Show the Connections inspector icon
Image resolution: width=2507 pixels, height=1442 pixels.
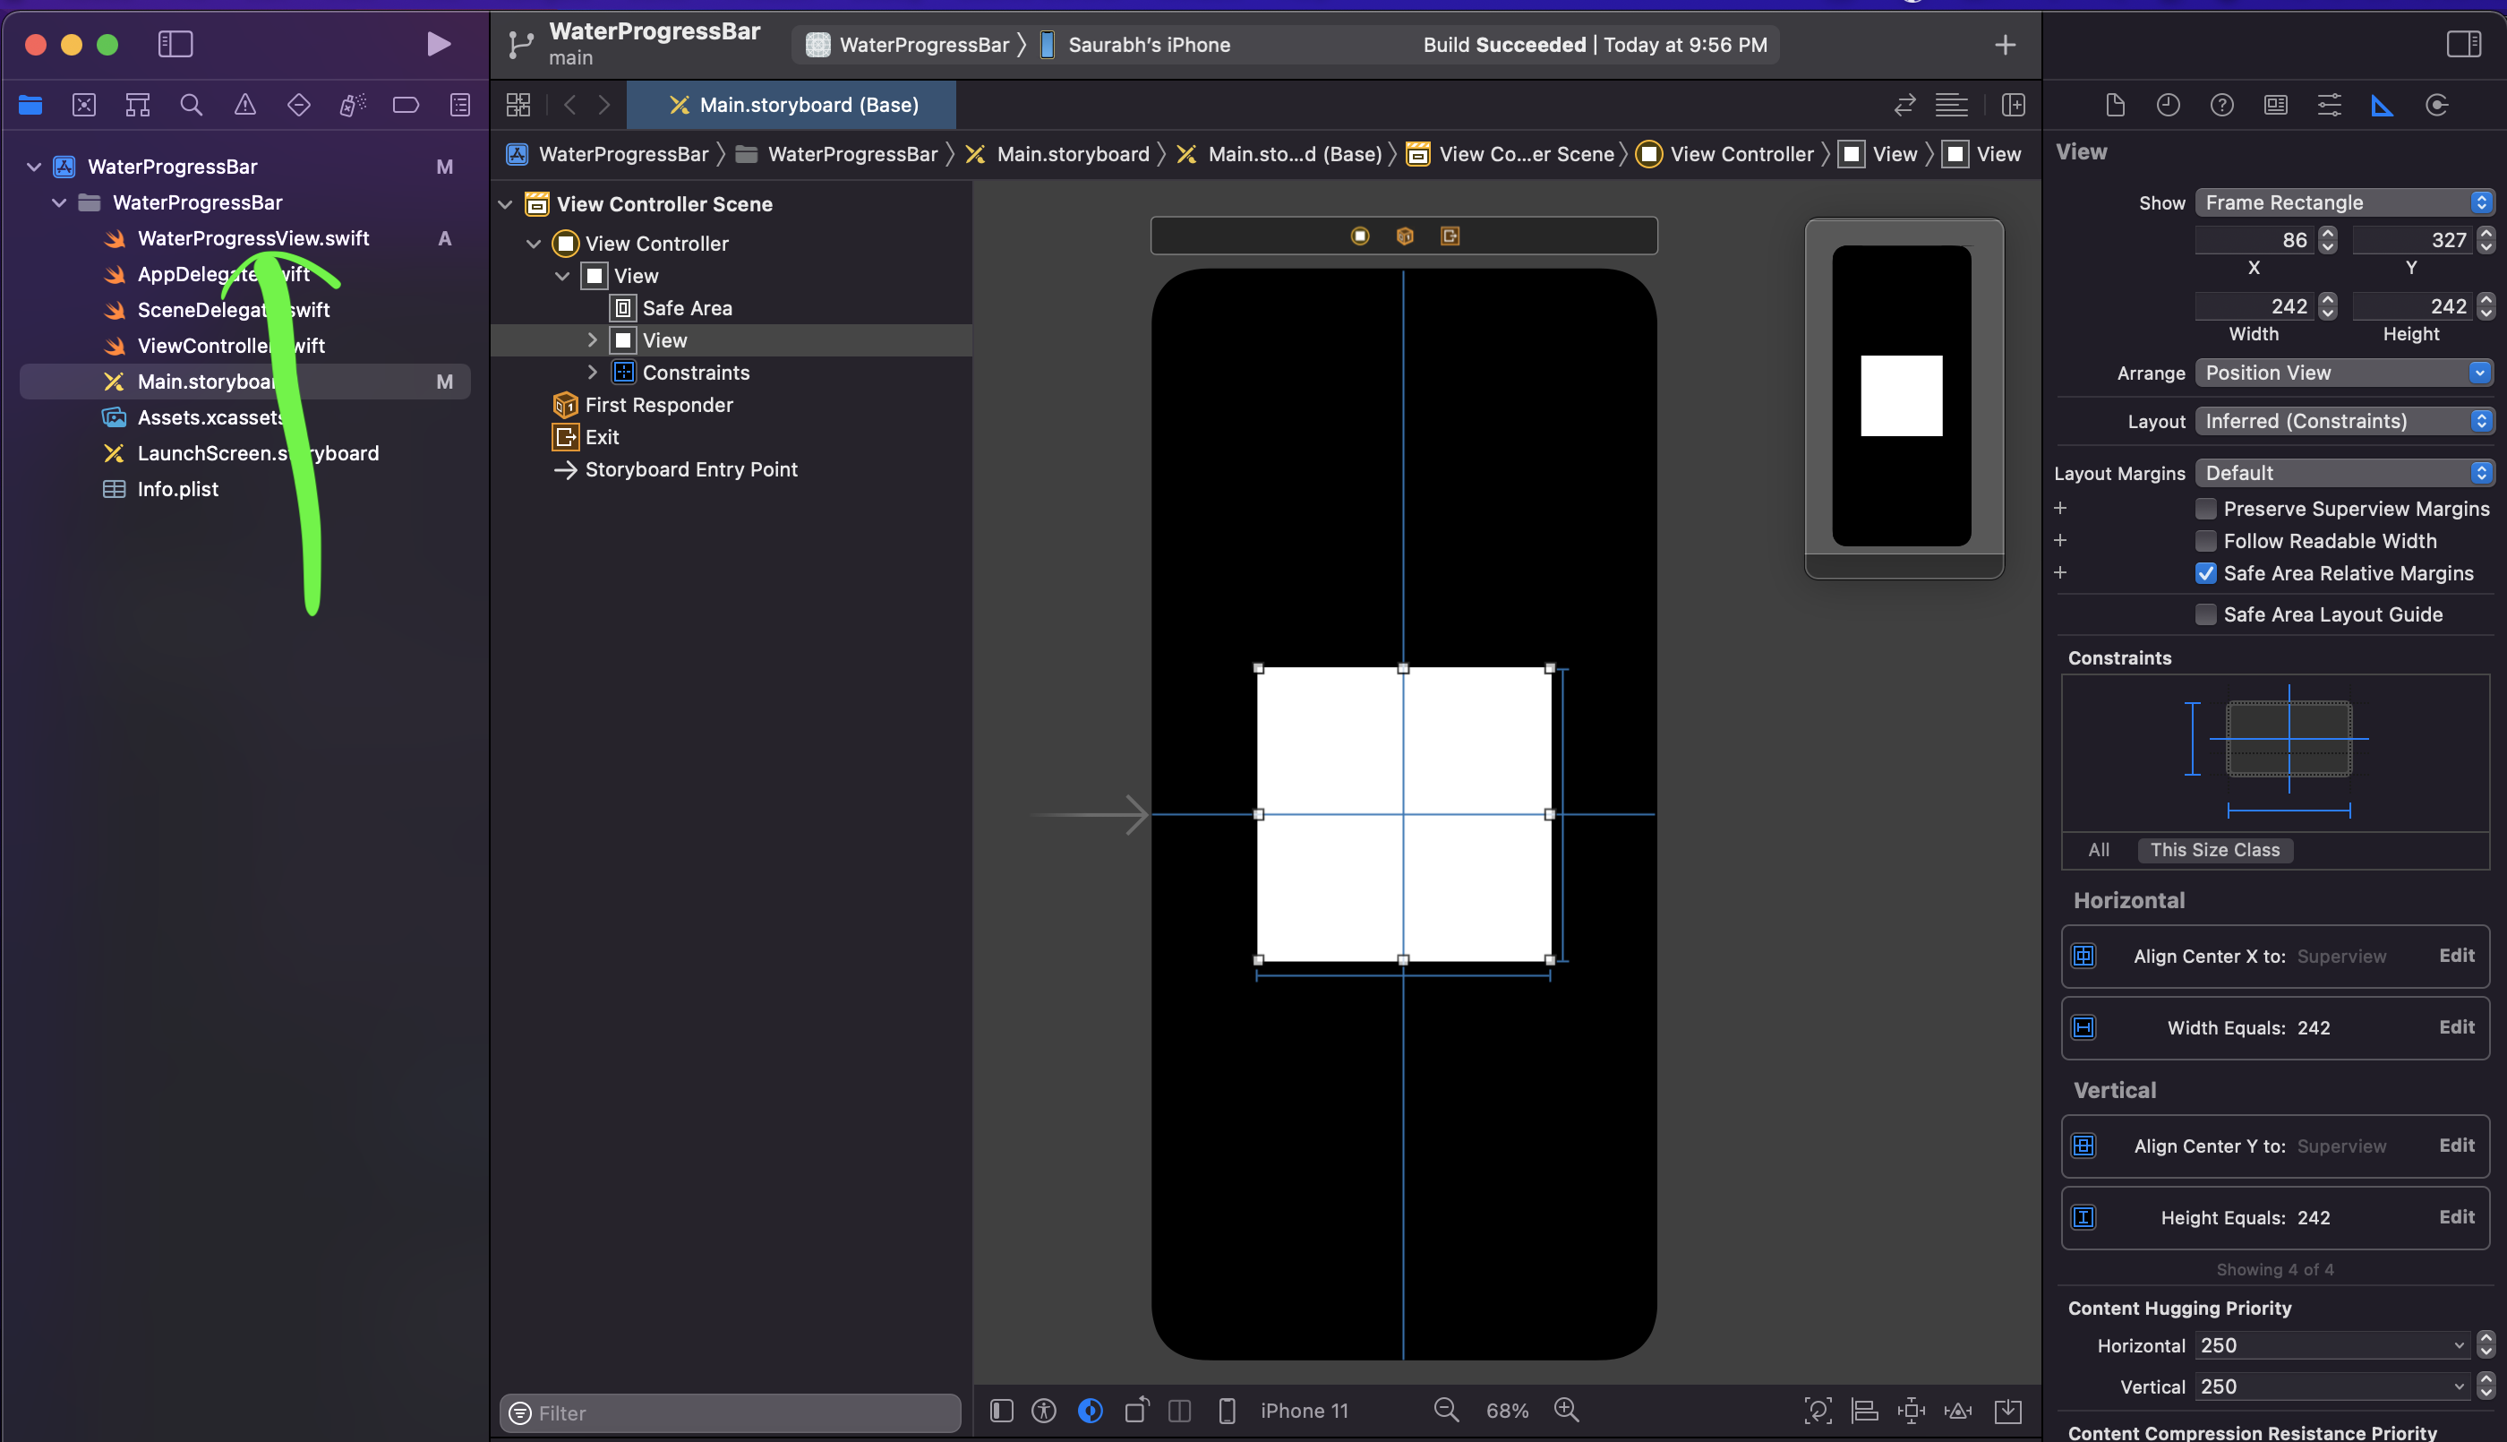pyautogui.click(x=2437, y=105)
